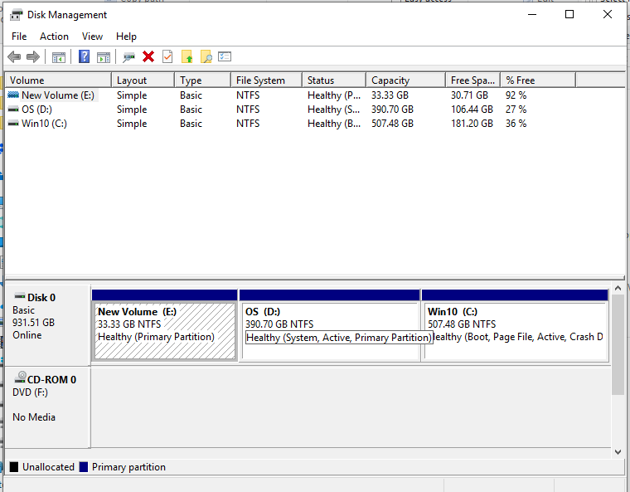Sort by the % Free column header
630x492 pixels.
(x=538, y=80)
